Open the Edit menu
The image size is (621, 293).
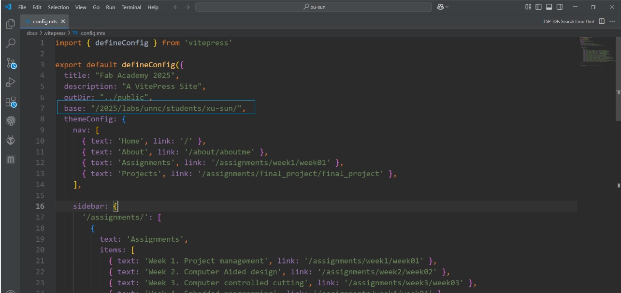click(x=37, y=7)
